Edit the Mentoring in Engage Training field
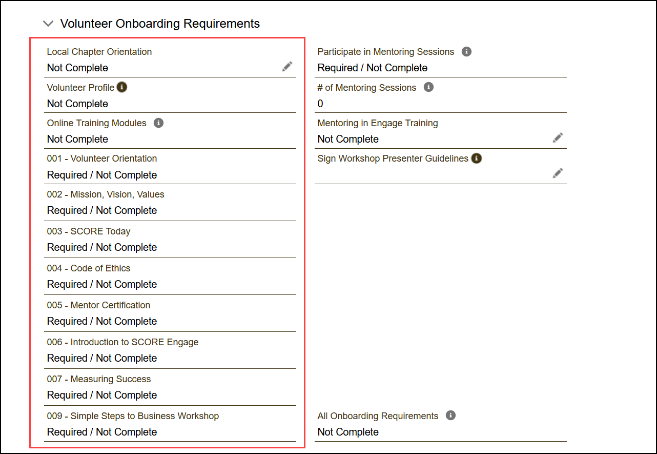The width and height of the screenshot is (657, 454). pyautogui.click(x=558, y=137)
